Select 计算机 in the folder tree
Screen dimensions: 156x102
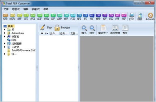pos(15,37)
